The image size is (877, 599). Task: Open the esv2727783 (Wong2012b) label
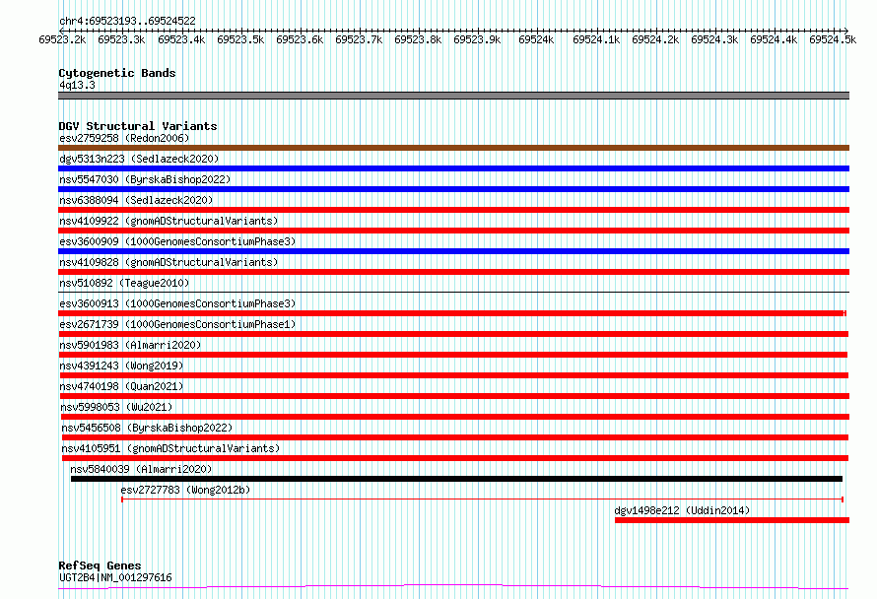point(185,490)
